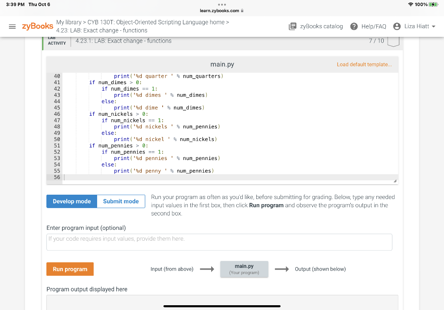Click the main.py program box in diagram
This screenshot has height=310, width=444.
[x=244, y=269]
